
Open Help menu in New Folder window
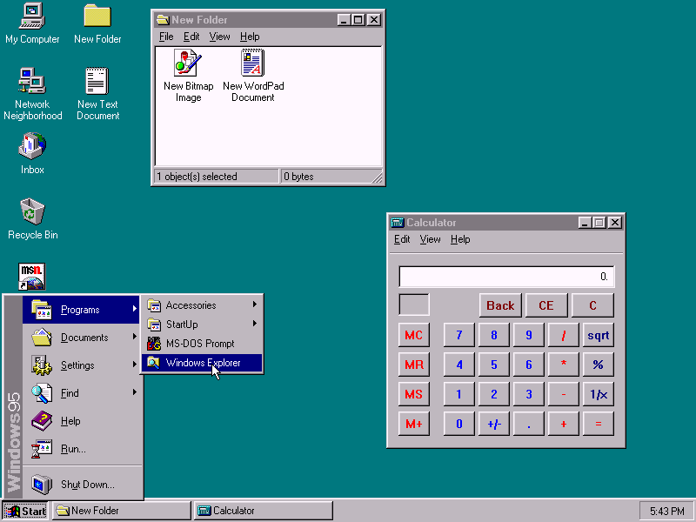point(250,37)
